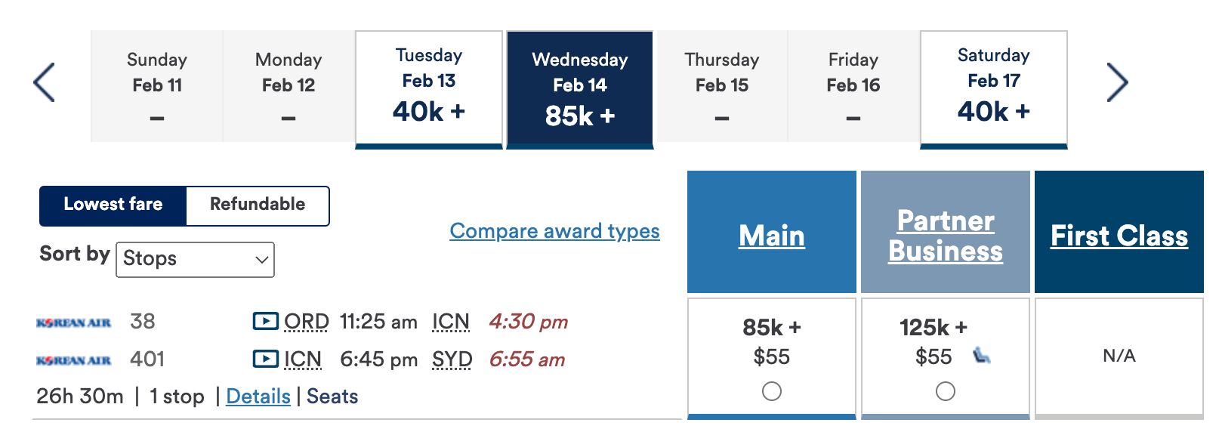Open the flight tracker icon beside ICN
This screenshot has width=1222, height=435.
coord(264,359)
